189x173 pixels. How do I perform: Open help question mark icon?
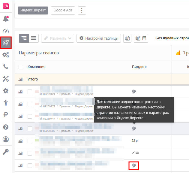6,127
